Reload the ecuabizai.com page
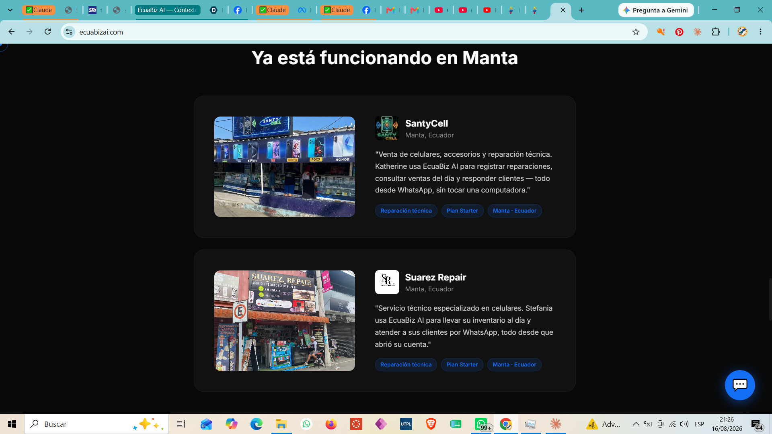The image size is (772, 434). 47,32
